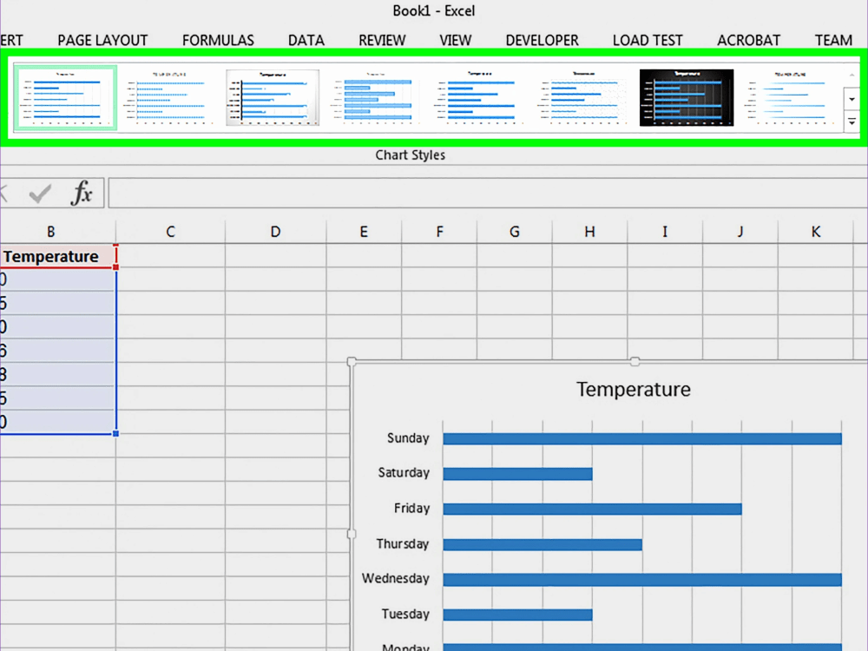Open the DEVELOPER ribbon tab
Screen dimensions: 868x651
[x=542, y=41]
